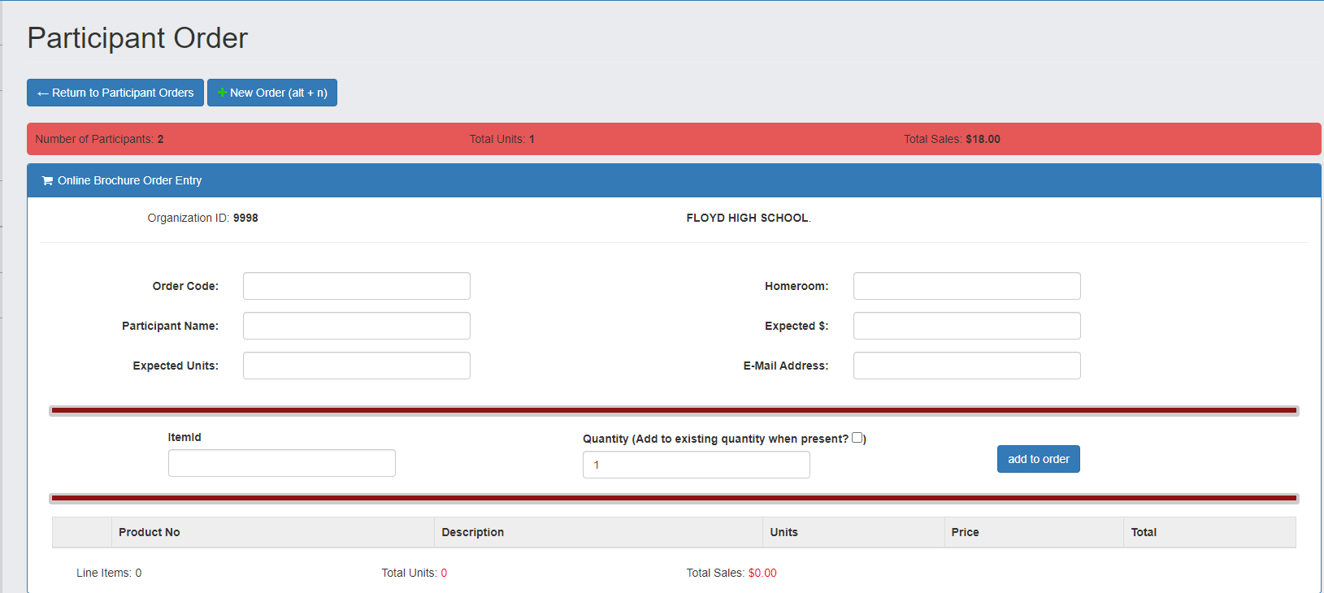1324x593 pixels.
Task: Click the Expected $ input field
Action: (967, 326)
